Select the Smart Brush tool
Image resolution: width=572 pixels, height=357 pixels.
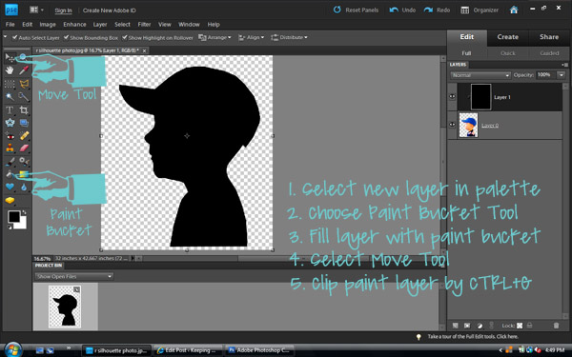click(x=24, y=162)
